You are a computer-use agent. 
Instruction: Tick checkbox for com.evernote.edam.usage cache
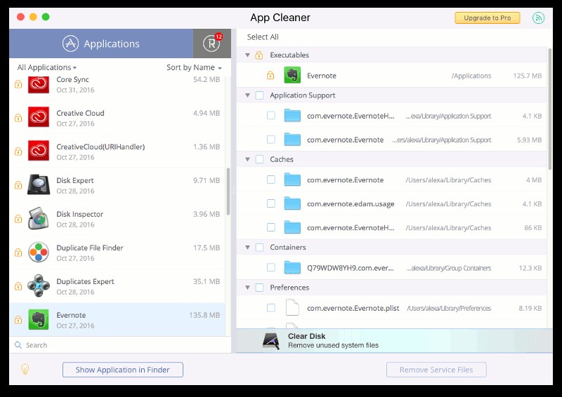[271, 203]
